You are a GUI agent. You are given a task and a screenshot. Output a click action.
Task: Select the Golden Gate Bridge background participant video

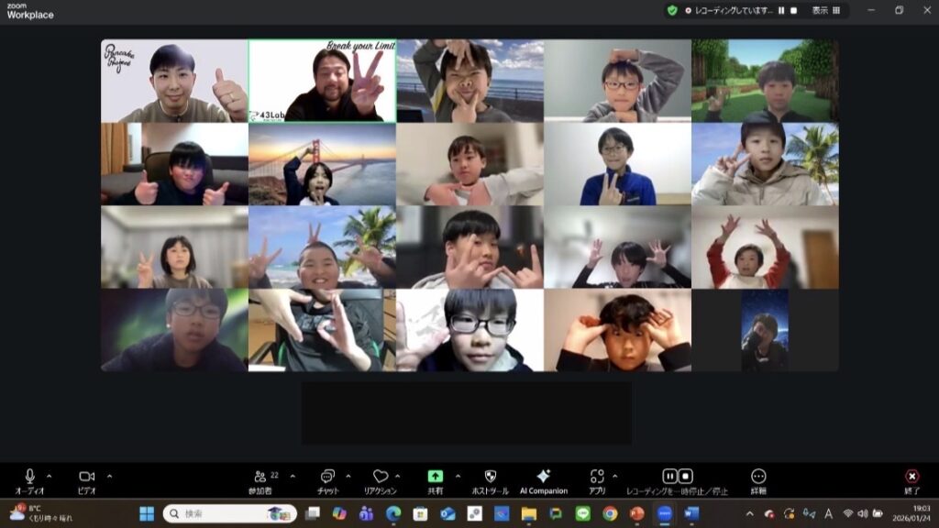pyautogui.click(x=322, y=164)
